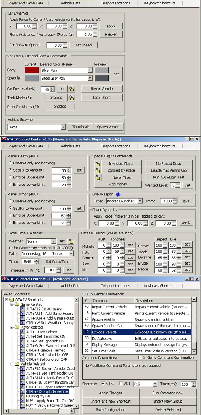Open Vehicle Data tab in the Keyboard Shortcuts window
The height and width of the screenshot is (415, 201).
point(70,286)
